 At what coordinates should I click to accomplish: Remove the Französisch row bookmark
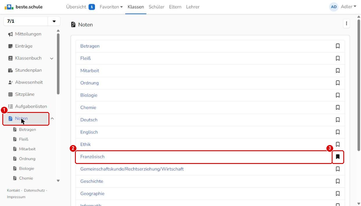pos(338,157)
